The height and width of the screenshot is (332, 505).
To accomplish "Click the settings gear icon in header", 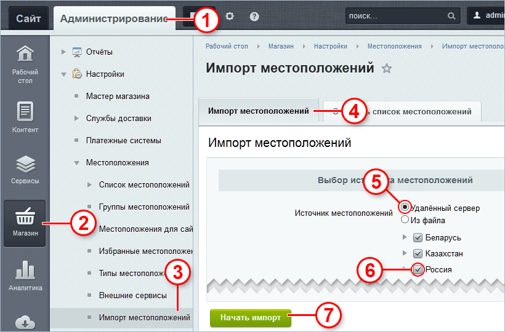I will (x=230, y=16).
